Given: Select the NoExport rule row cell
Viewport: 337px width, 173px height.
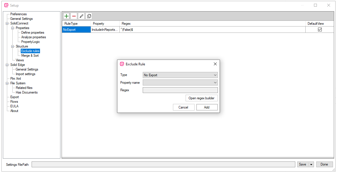Looking at the screenshot, I should pos(76,30).
